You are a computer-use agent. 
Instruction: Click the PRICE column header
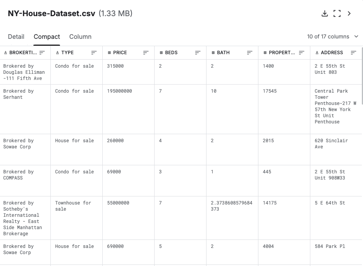click(x=120, y=53)
